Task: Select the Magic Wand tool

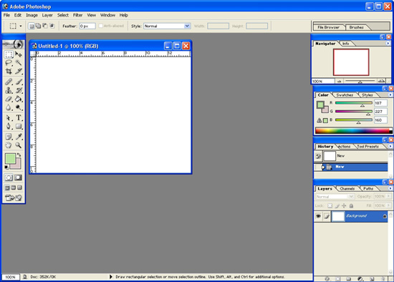Action: [19, 62]
